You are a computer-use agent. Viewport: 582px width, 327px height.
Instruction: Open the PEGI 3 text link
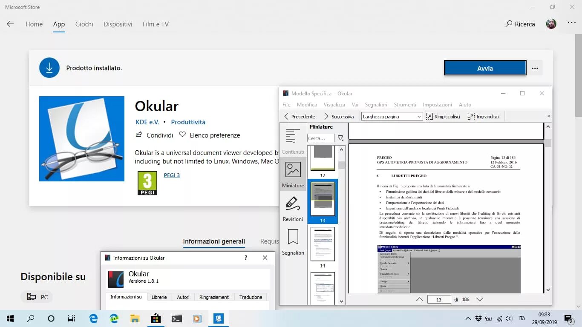click(x=172, y=175)
